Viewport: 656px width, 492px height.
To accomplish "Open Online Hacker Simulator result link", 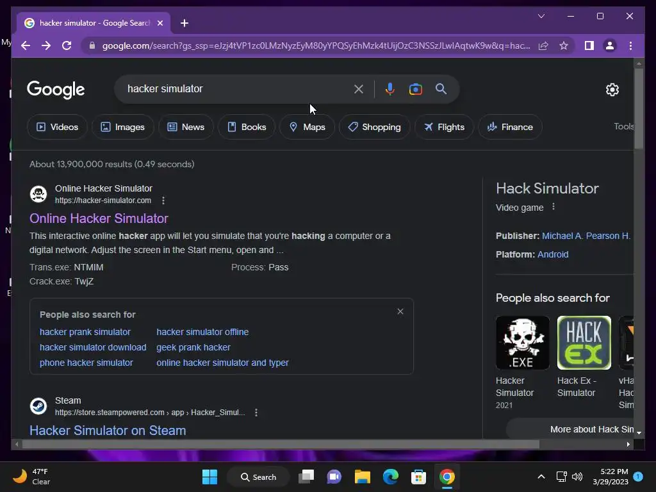I will coord(99,218).
